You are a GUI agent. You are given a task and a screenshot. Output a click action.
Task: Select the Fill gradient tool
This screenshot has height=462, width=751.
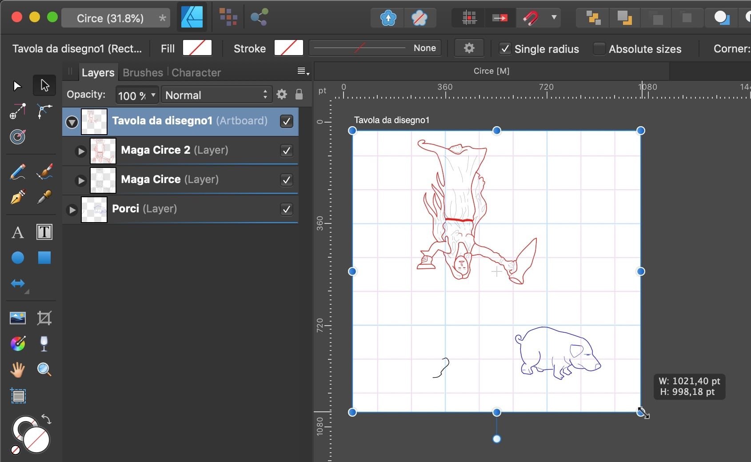tap(18, 343)
